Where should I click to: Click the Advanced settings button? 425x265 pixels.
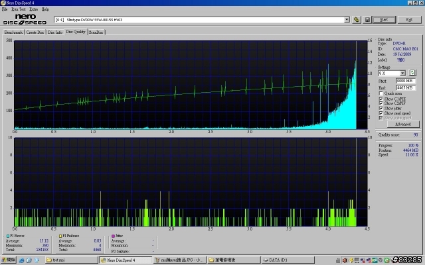[403, 125]
